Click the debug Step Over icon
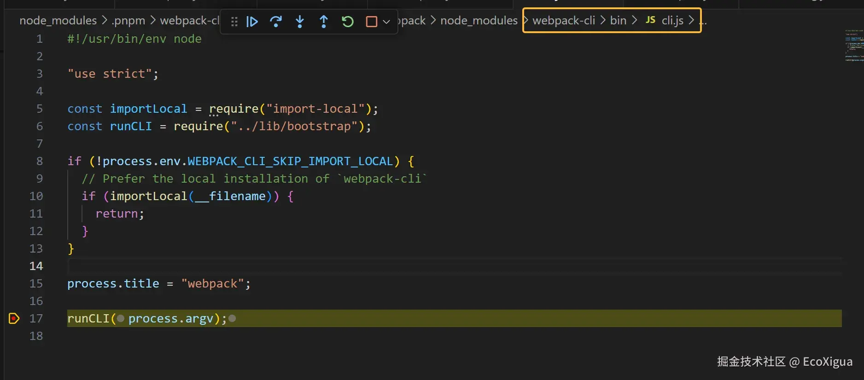Viewport: 864px width, 380px height. (276, 22)
